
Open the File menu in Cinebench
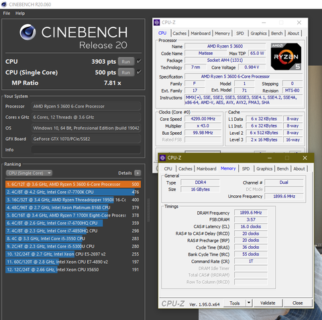pos(7,13)
